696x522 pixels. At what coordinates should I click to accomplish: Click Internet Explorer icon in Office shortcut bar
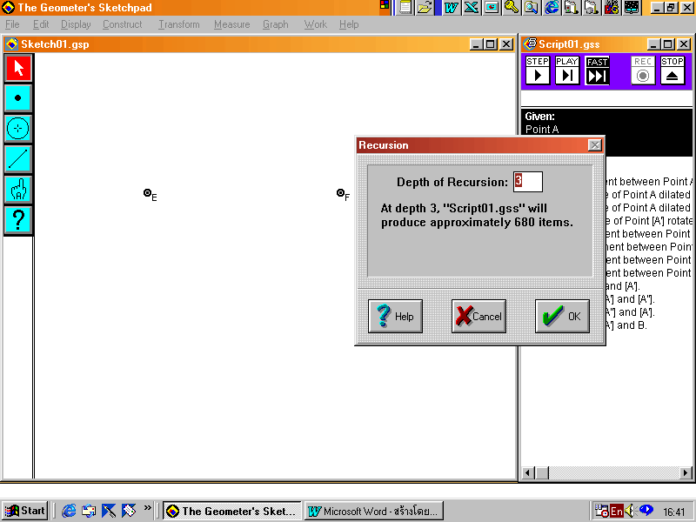click(x=552, y=8)
